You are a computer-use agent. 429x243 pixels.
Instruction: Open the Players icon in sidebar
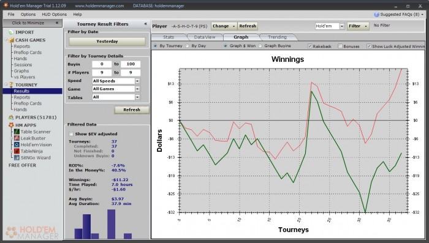11,118
